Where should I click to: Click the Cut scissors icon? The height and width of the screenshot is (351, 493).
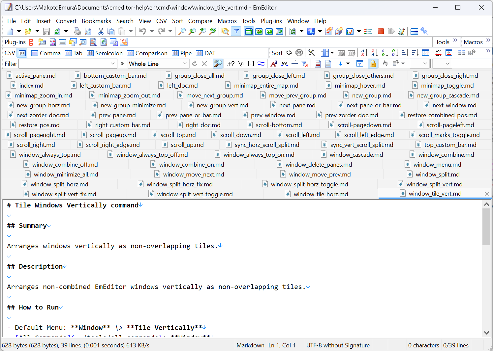click(x=101, y=31)
